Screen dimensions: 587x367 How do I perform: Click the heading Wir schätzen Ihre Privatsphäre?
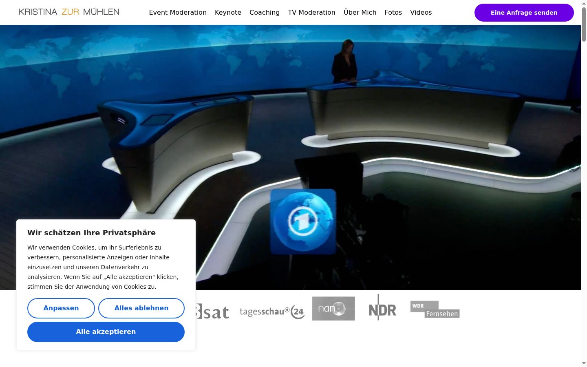(91, 233)
